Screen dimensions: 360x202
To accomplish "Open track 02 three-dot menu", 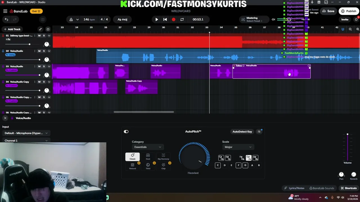I will [35, 51].
